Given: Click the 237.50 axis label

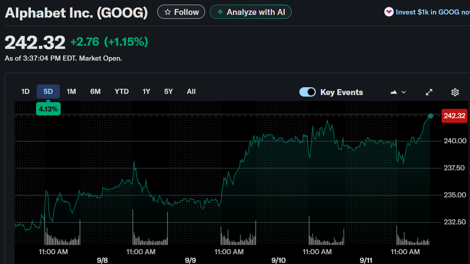Looking at the screenshot, I should 454,168.
